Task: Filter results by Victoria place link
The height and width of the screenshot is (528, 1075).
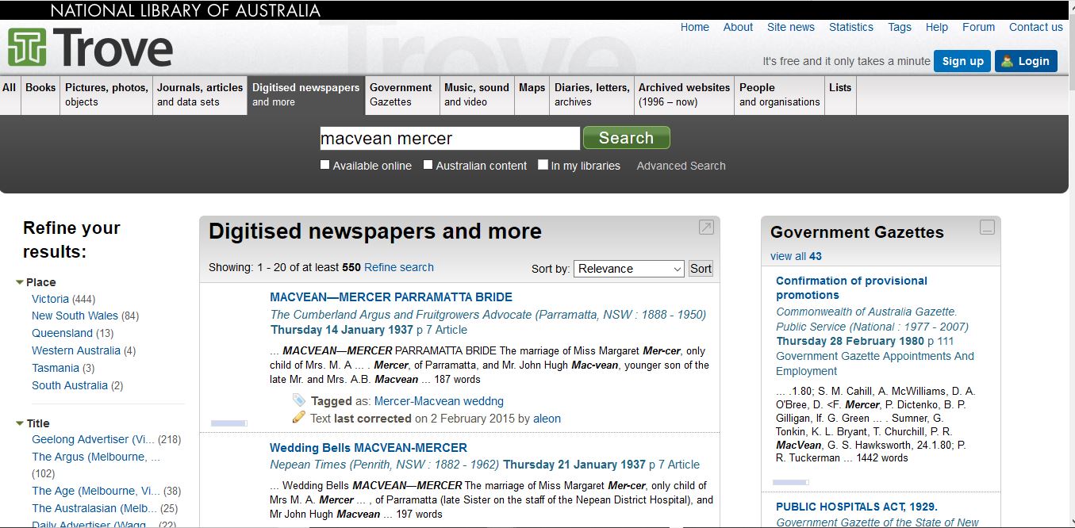Action: (x=50, y=299)
